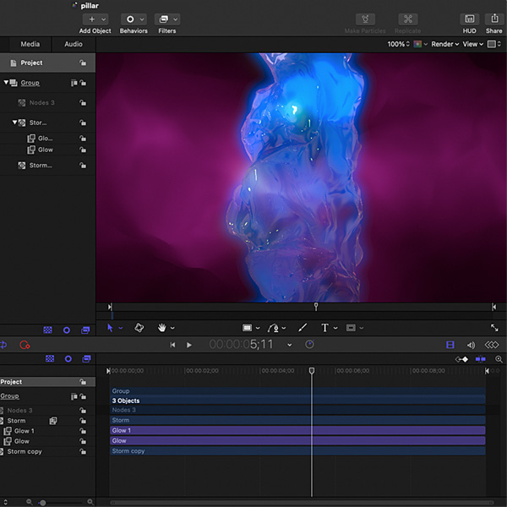Toggle audio mute speaker button
This screenshot has width=507, height=507.
[471, 345]
